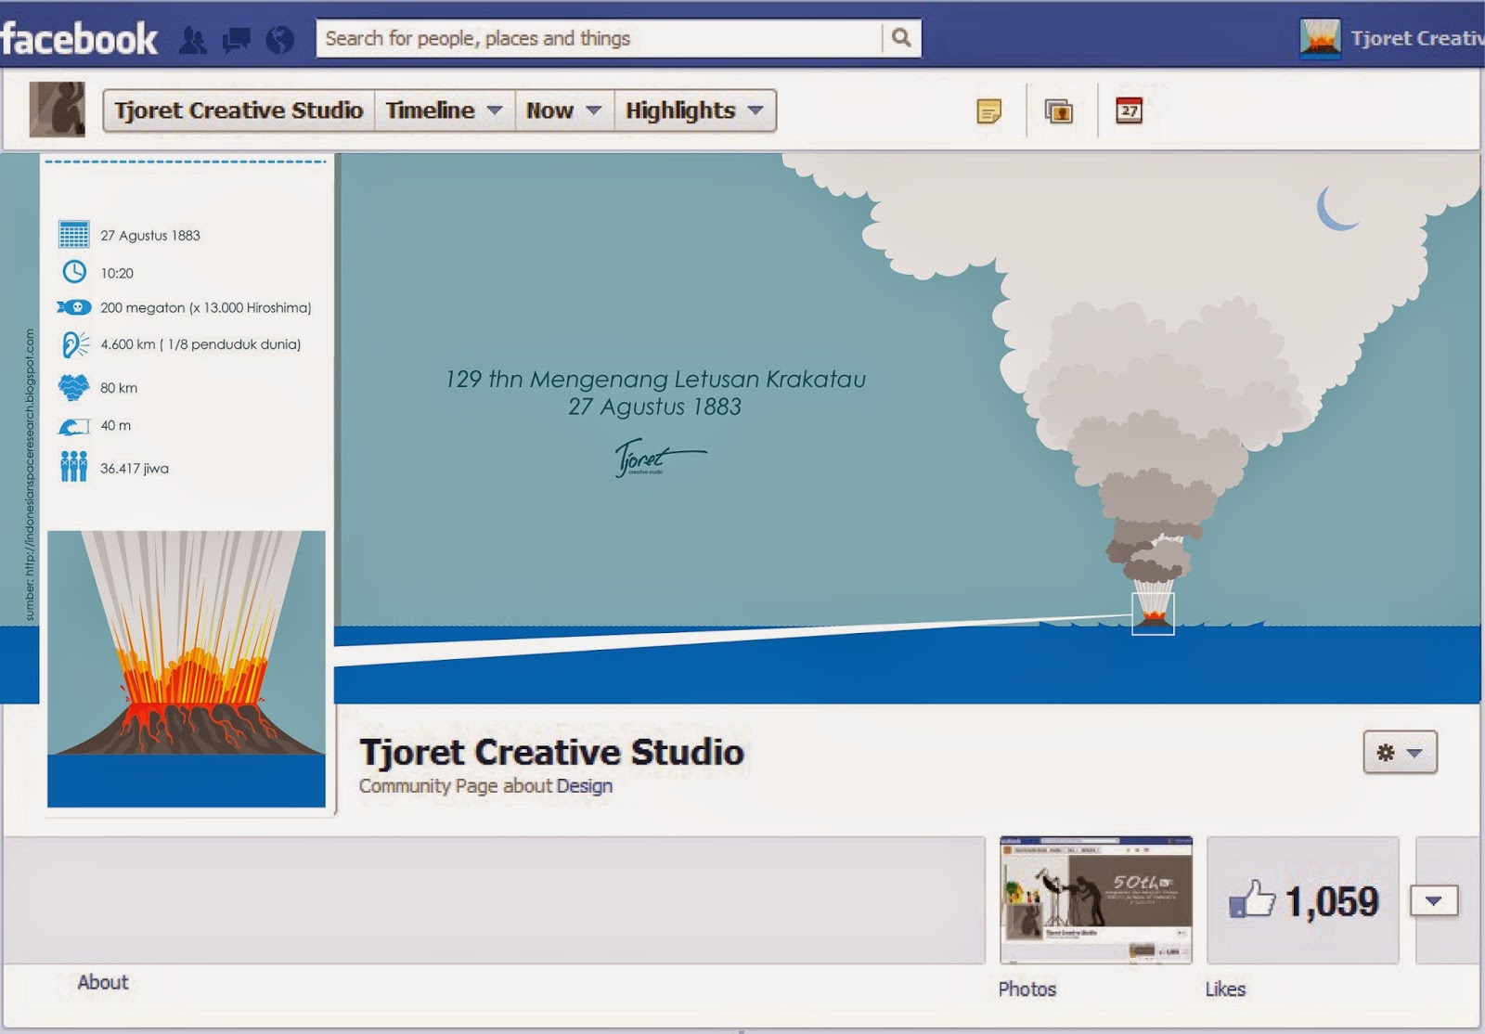This screenshot has height=1034, width=1485.
Task: Click the thumbs-up Likes icon
Action: point(1252,898)
